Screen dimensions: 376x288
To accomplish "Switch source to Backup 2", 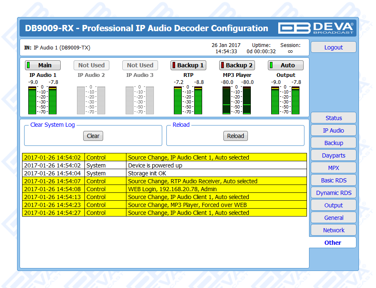I will click(x=237, y=65).
